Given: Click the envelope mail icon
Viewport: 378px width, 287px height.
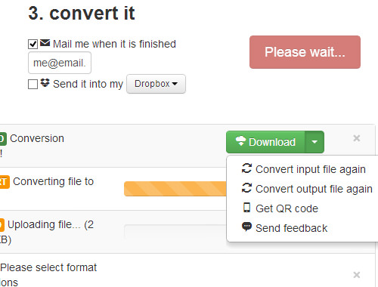Looking at the screenshot, I should 45,43.
